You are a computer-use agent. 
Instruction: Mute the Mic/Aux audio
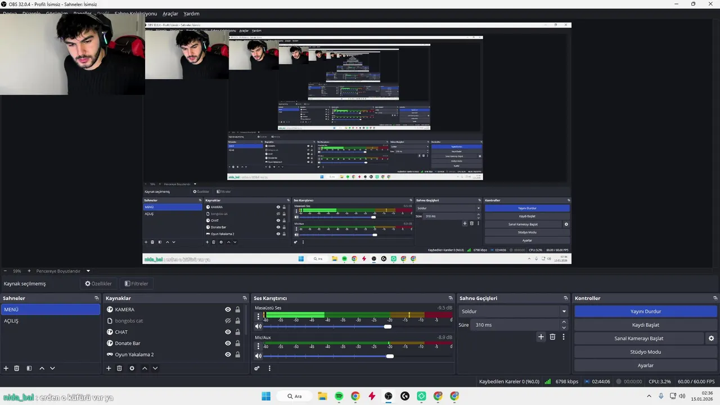(258, 355)
